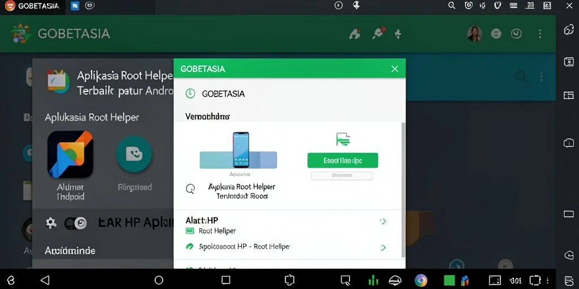Open the Alumar Thdpoid app icon
Screen dimensions: 579x289
coord(70,154)
